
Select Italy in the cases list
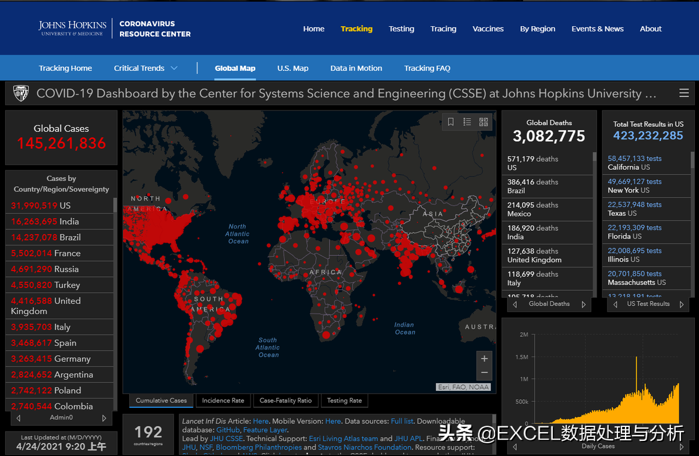(x=59, y=327)
